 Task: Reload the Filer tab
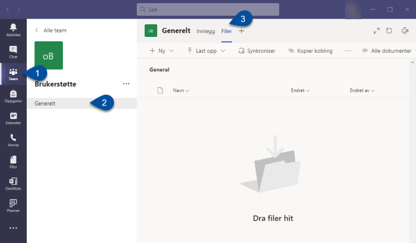click(x=389, y=31)
